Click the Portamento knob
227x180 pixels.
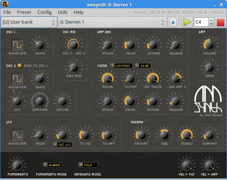coord(17,165)
